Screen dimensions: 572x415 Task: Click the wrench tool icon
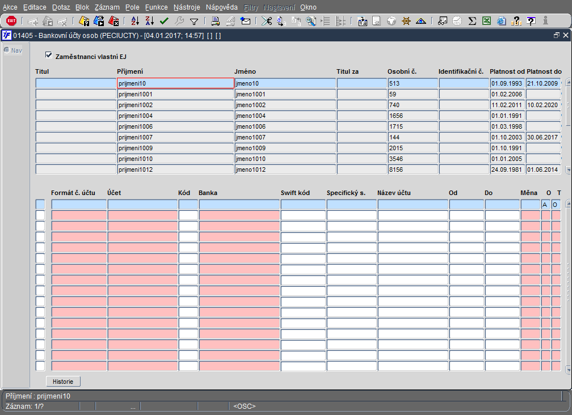pyautogui.click(x=179, y=21)
